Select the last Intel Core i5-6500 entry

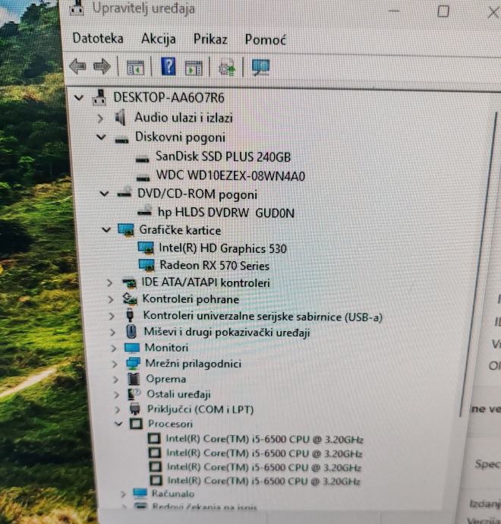264,481
